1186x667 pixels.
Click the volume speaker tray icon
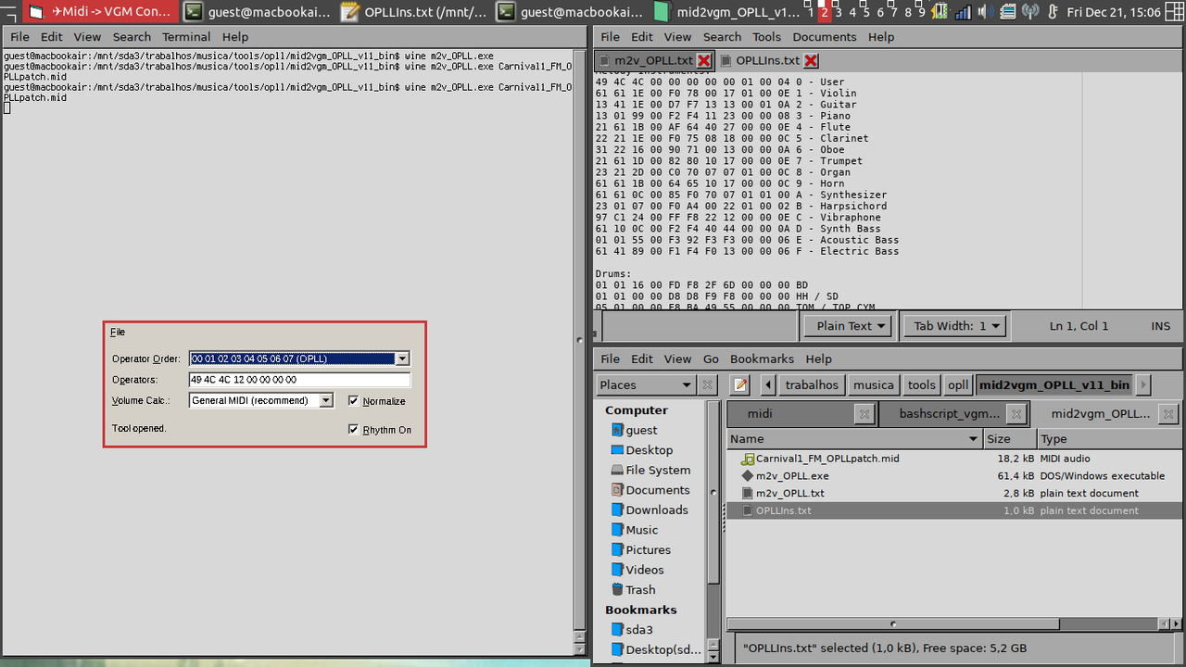coord(986,12)
